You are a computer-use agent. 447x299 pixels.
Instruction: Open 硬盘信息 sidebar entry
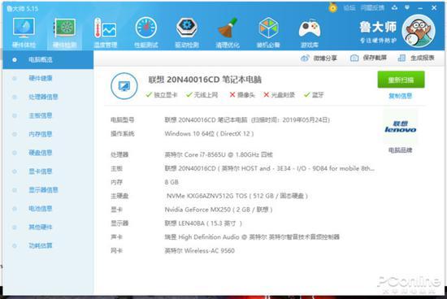pyautogui.click(x=41, y=153)
